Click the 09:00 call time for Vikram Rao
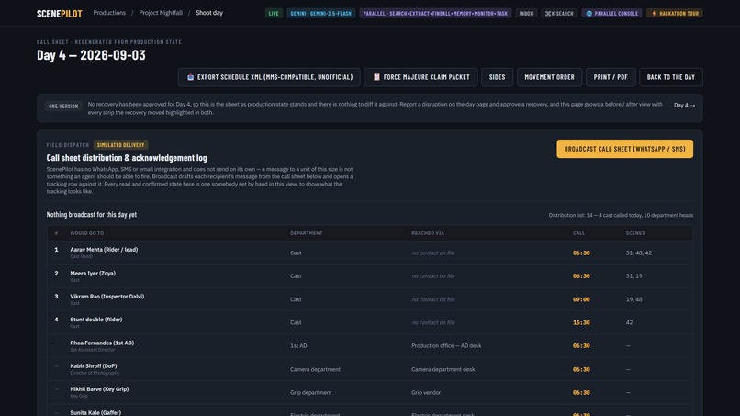This screenshot has width=740, height=416. coord(581,299)
